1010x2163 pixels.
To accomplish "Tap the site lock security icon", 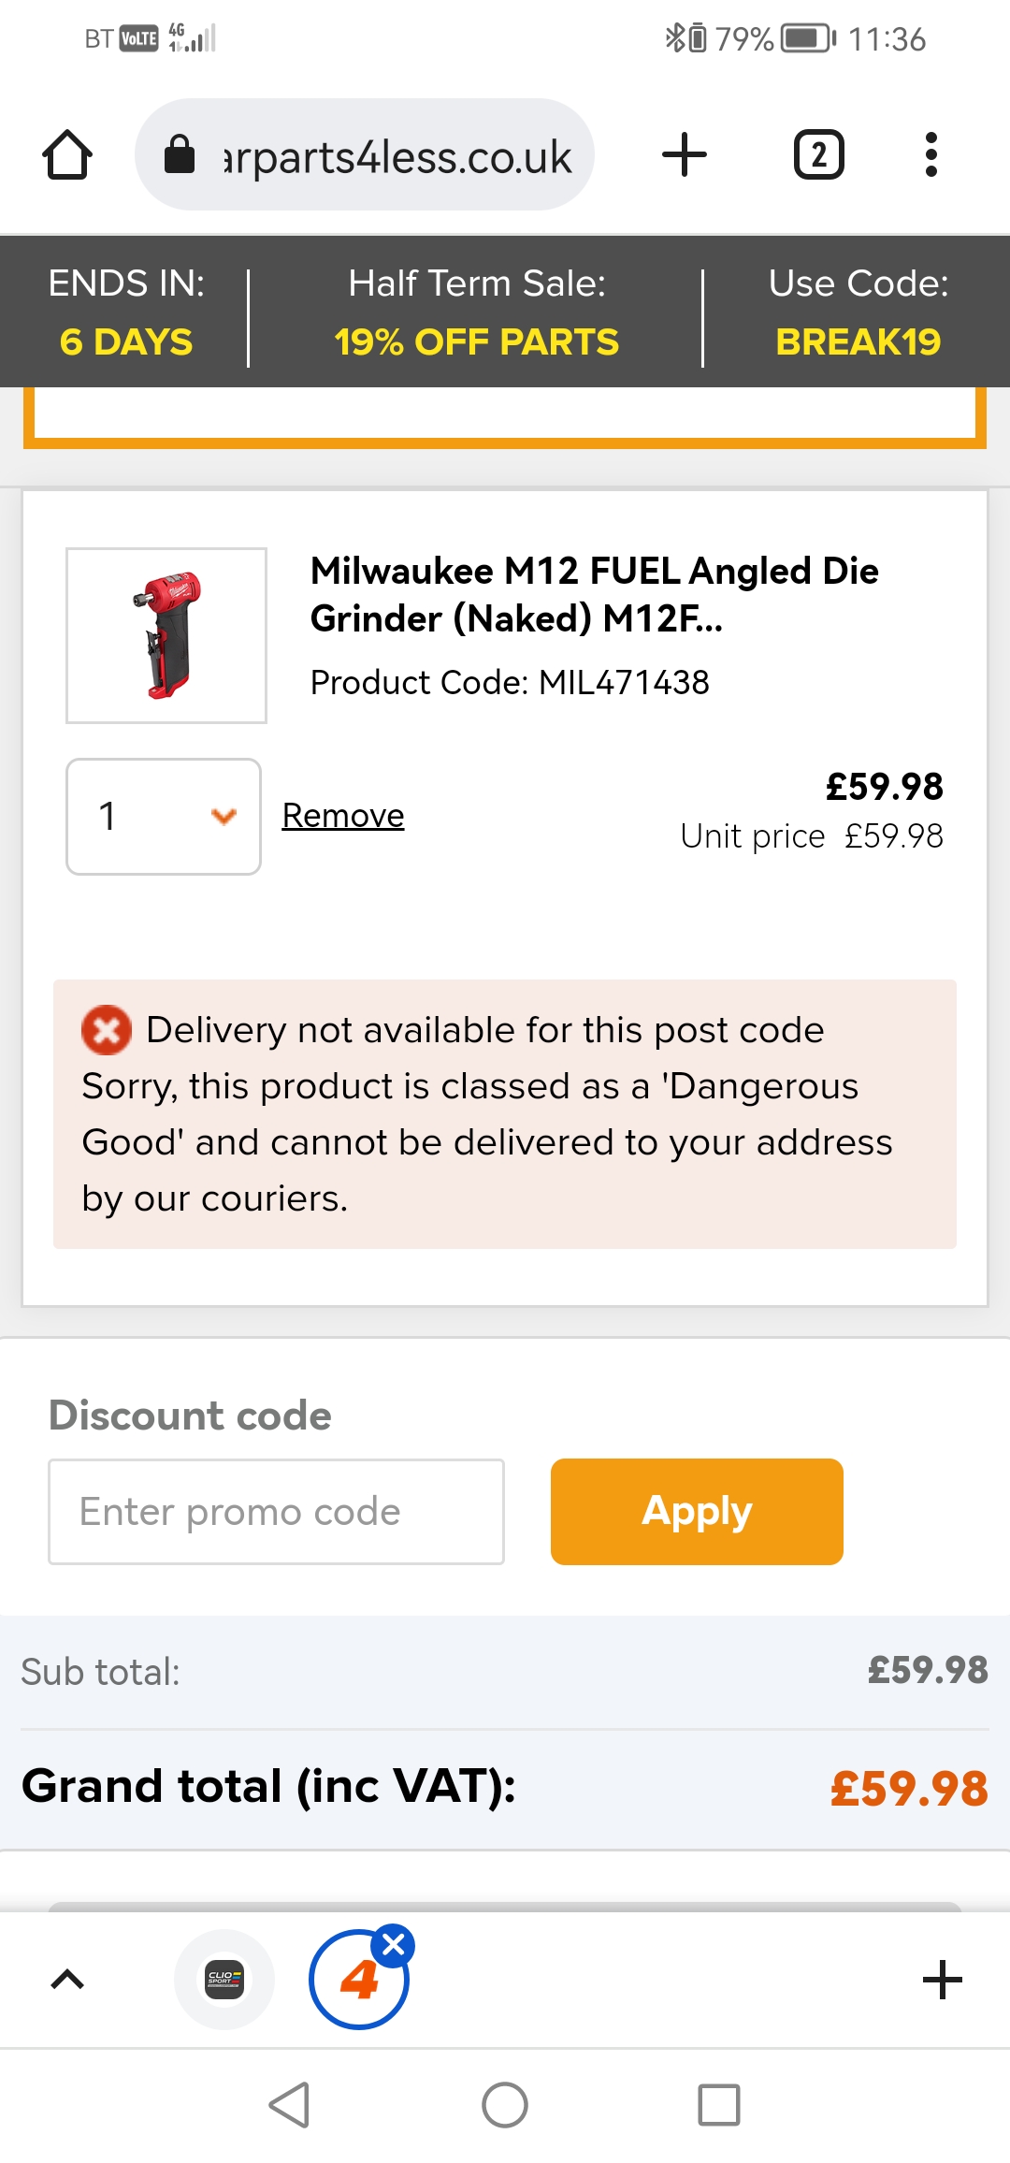I will point(179,154).
